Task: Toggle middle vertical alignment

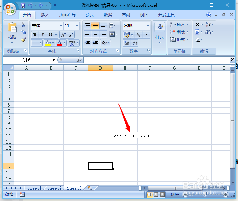Action: click(96, 25)
